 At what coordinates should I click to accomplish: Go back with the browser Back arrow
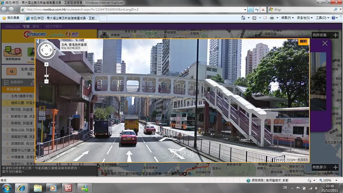point(4,9)
